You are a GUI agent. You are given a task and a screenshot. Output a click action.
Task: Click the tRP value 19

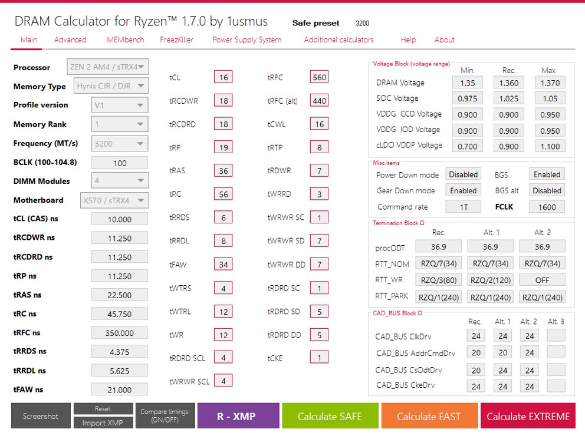[x=224, y=147]
